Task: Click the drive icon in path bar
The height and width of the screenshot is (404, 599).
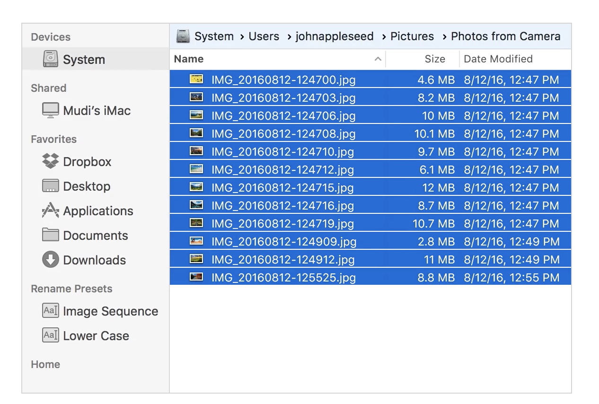Action: coord(183,36)
